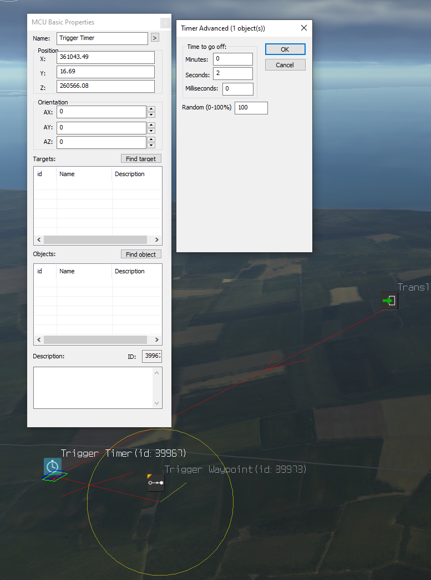Click the Seconds input field
Viewport: 431px width, 580px height.
coord(232,74)
